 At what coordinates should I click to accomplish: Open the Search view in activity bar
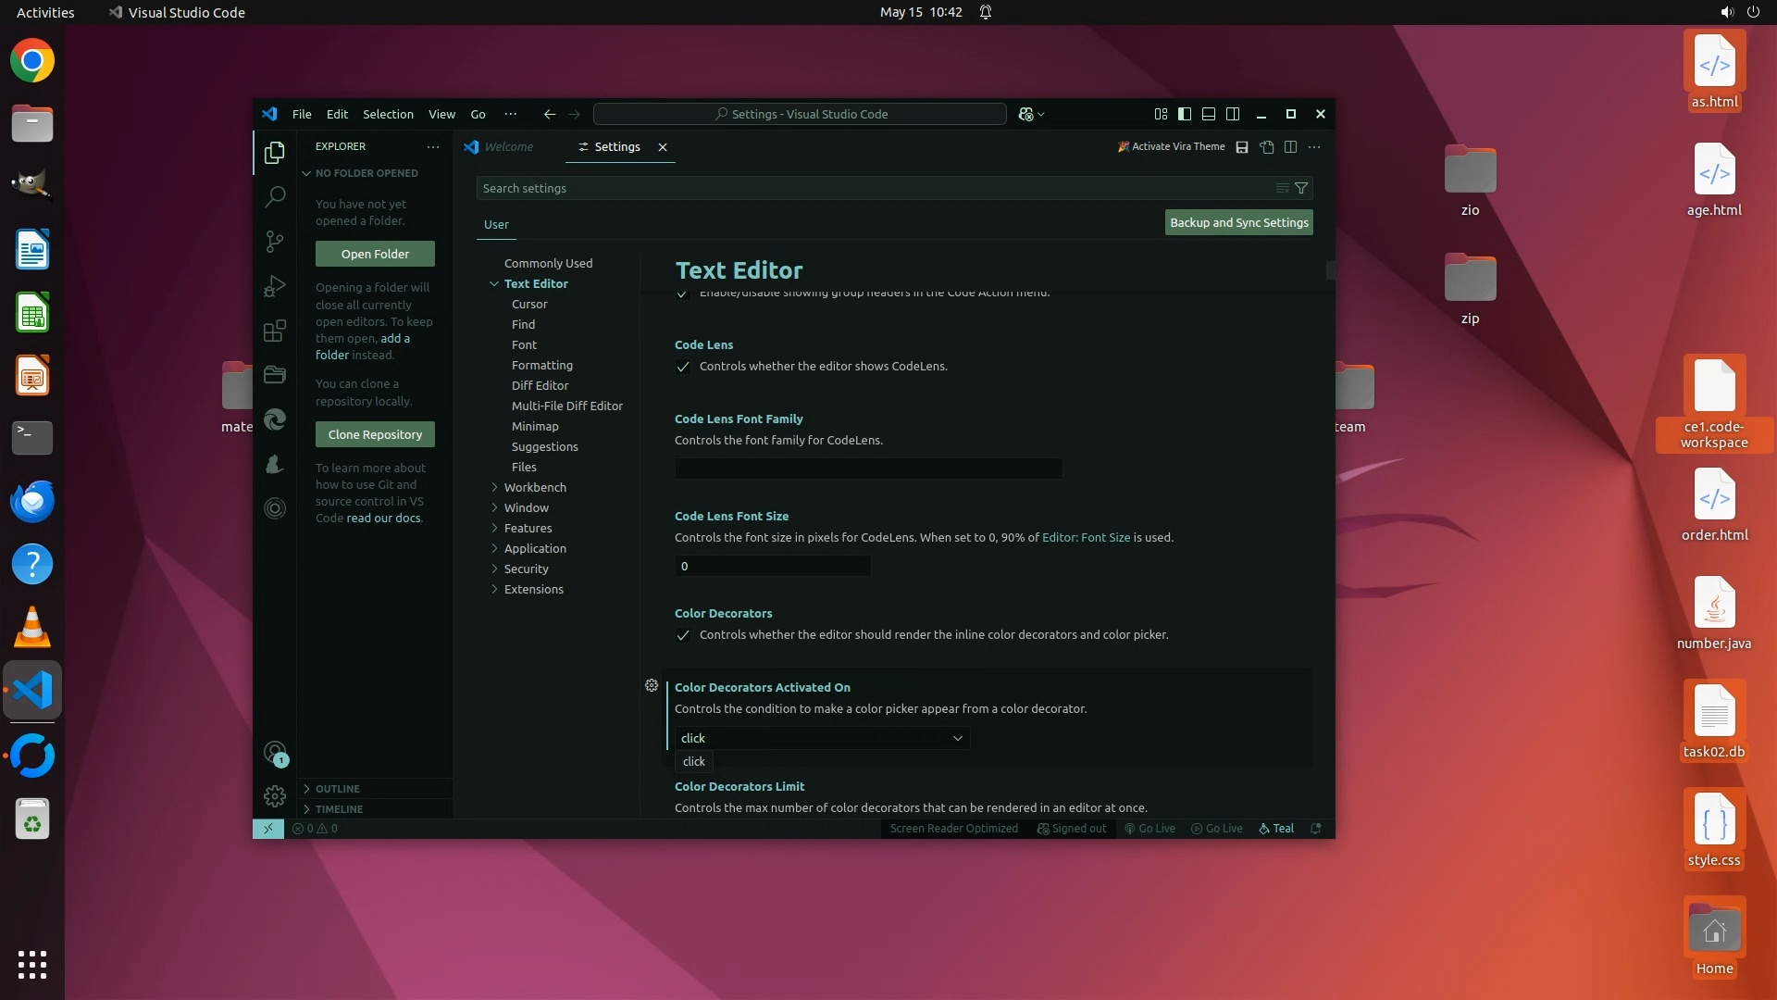point(275,196)
